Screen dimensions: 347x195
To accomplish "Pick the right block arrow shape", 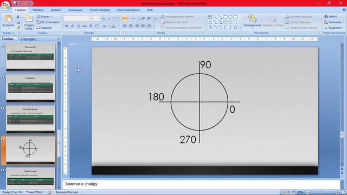I will point(225,22).
